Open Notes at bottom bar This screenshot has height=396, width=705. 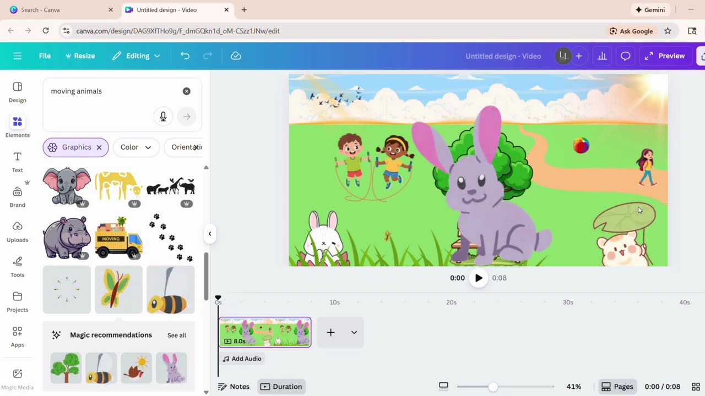234,387
